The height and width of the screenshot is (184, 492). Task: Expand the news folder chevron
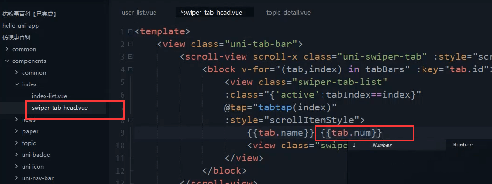tap(16, 119)
